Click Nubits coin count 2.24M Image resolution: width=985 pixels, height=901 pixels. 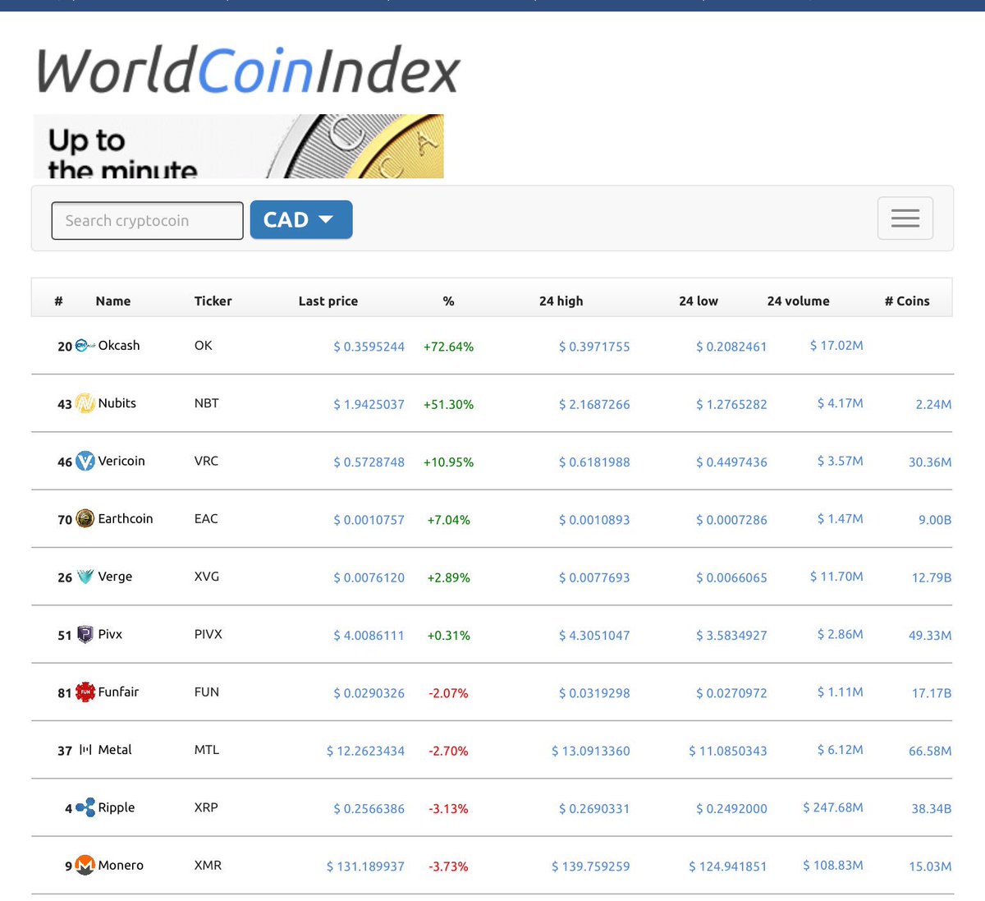coord(933,404)
